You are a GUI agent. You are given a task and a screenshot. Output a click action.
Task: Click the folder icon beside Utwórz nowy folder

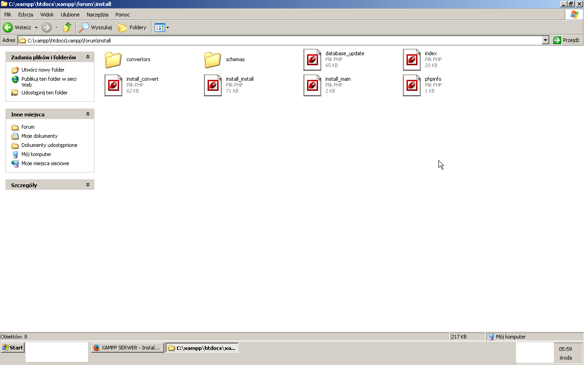[x=15, y=70]
